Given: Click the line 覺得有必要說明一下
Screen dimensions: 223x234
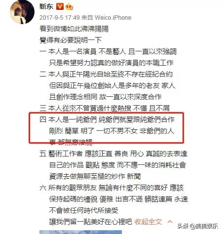Looking at the screenshot, I should click(71, 40).
